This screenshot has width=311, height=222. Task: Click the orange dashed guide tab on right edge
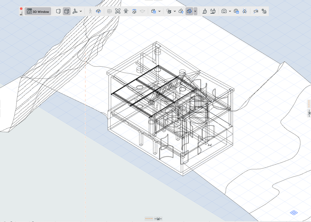(x=309, y=104)
